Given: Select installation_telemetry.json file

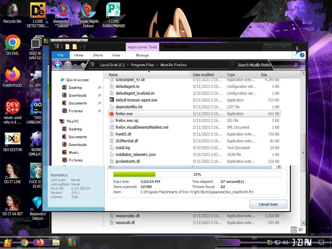Looking at the screenshot, I should (x=194, y=154).
